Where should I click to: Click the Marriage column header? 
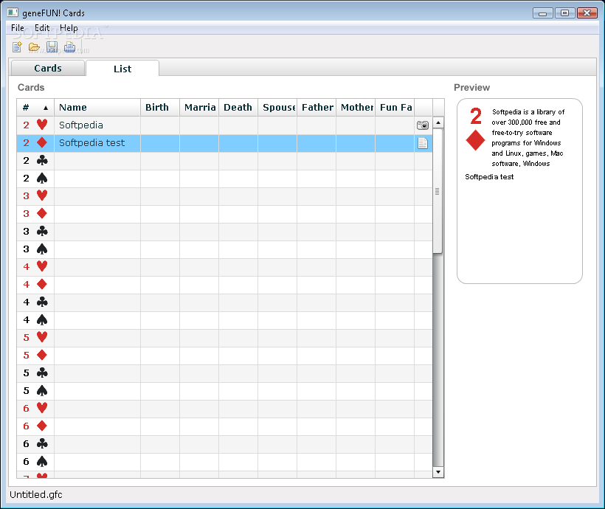(x=199, y=107)
